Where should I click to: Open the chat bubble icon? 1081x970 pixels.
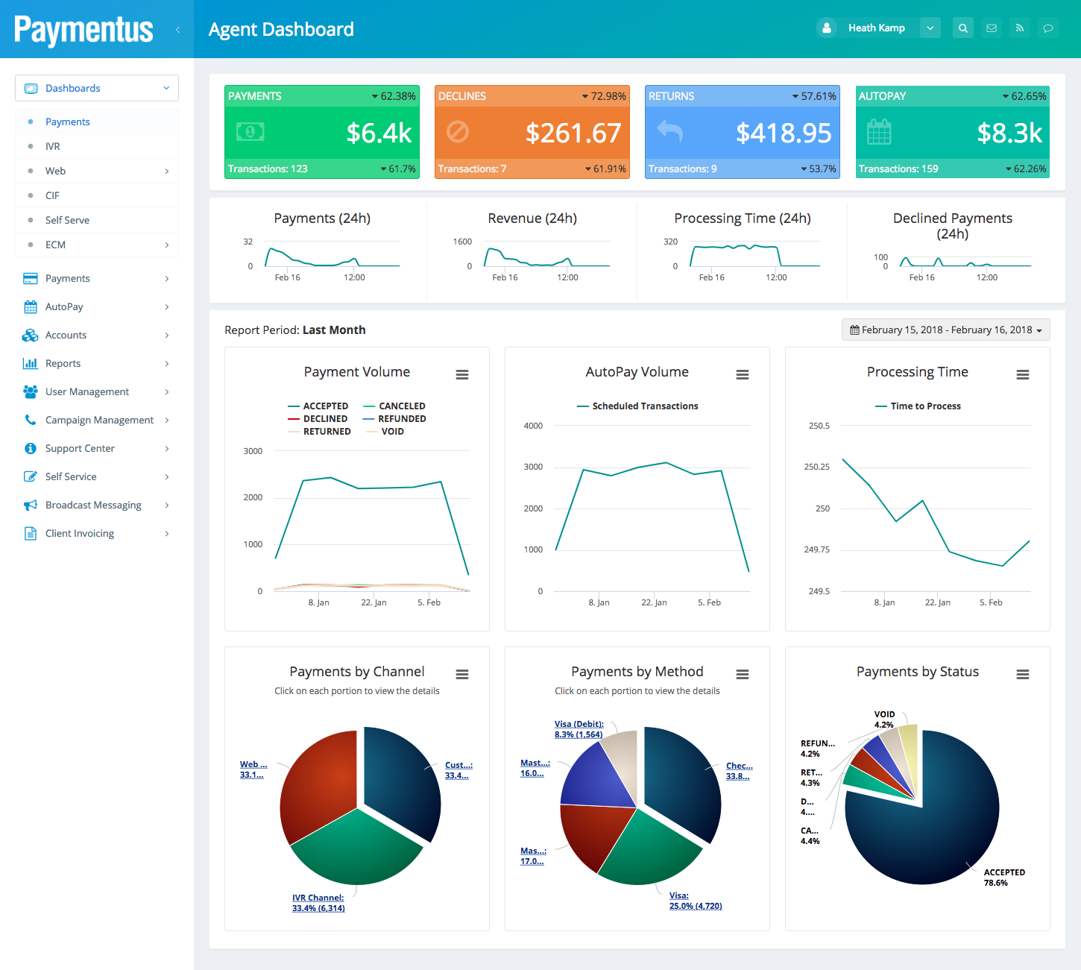click(x=1047, y=28)
